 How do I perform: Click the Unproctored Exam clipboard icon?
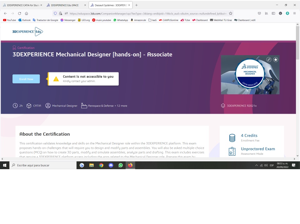(x=232, y=151)
